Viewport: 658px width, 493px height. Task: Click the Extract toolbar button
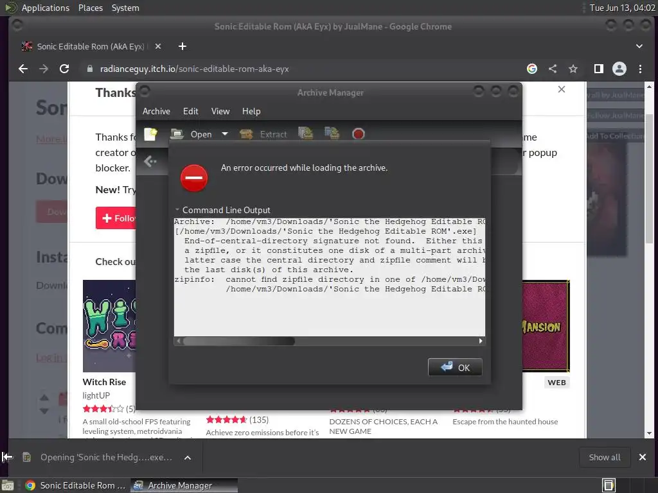pos(263,134)
